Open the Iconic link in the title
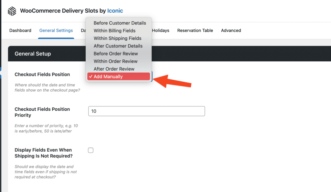The image size is (331, 192). click(115, 11)
